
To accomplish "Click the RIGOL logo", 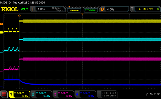I will 10,9.
